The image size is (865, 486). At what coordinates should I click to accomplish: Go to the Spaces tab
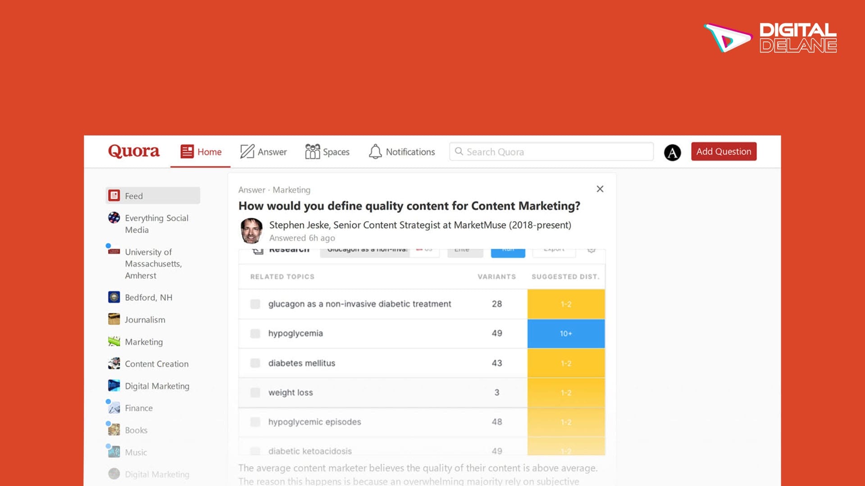(327, 152)
